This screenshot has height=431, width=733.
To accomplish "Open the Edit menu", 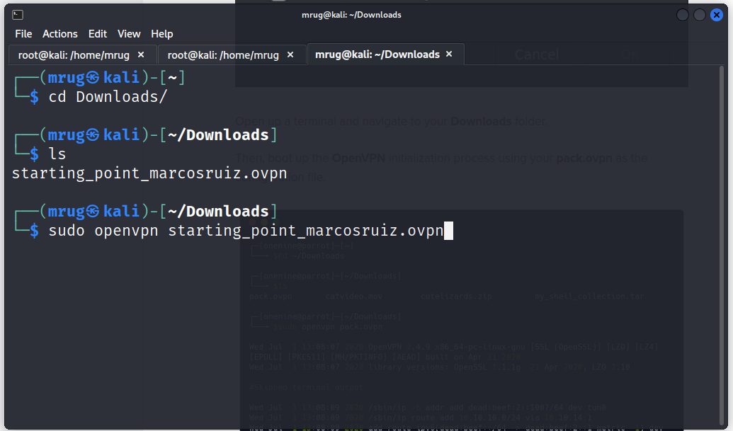I will tap(98, 34).
